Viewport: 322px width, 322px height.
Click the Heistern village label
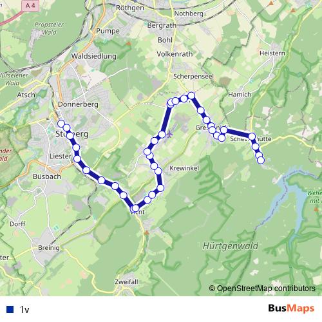click(272, 53)
